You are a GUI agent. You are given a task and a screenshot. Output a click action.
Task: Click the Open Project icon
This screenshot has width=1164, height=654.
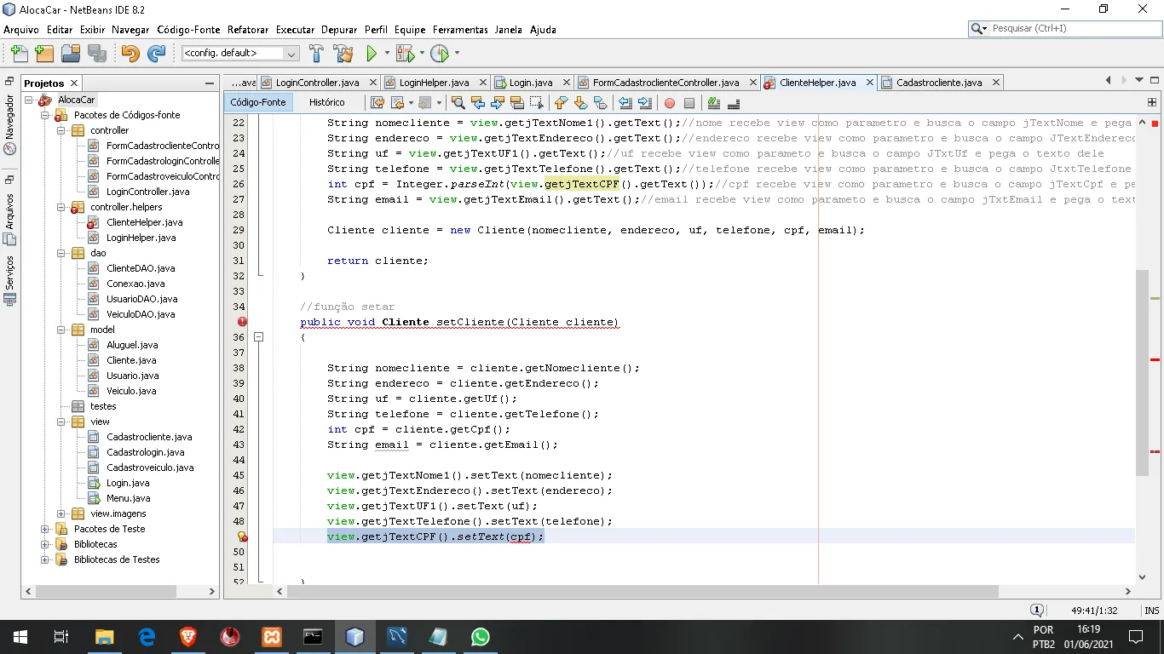71,54
